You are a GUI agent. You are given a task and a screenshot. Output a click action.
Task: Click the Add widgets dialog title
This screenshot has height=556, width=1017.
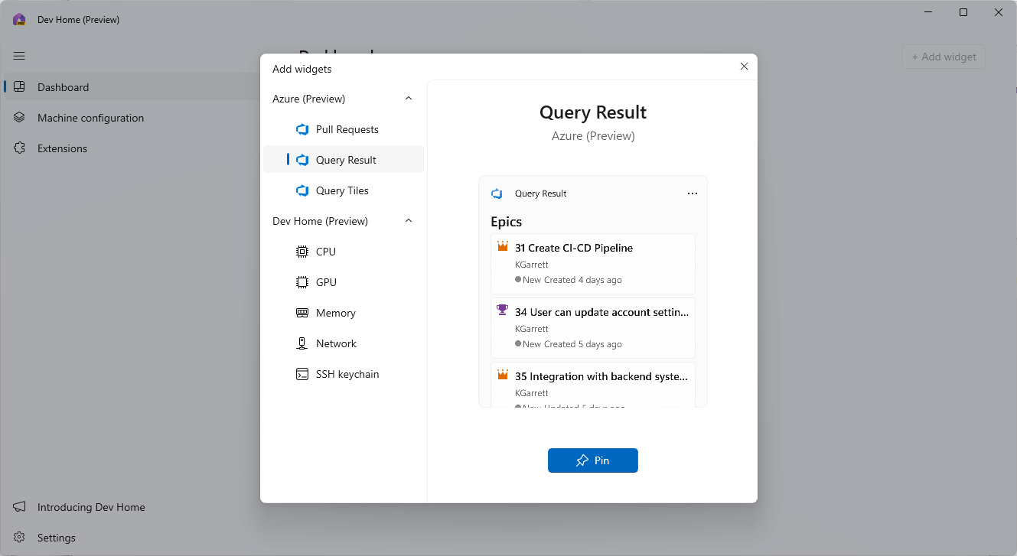coord(302,69)
